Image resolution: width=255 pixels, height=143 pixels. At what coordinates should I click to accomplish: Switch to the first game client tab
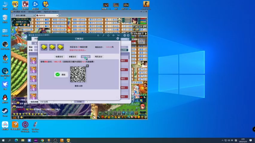click(x=24, y=15)
